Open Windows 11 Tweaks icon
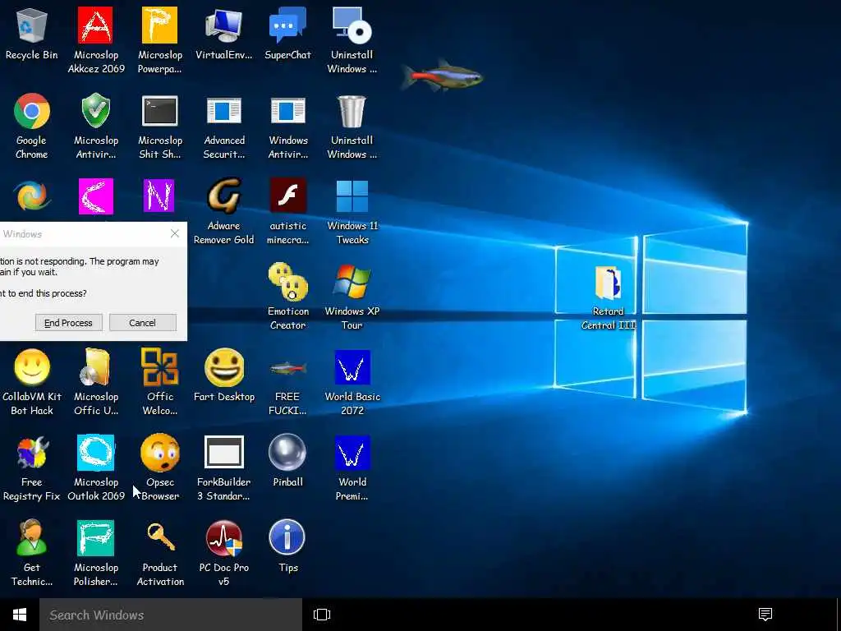 pos(352,196)
